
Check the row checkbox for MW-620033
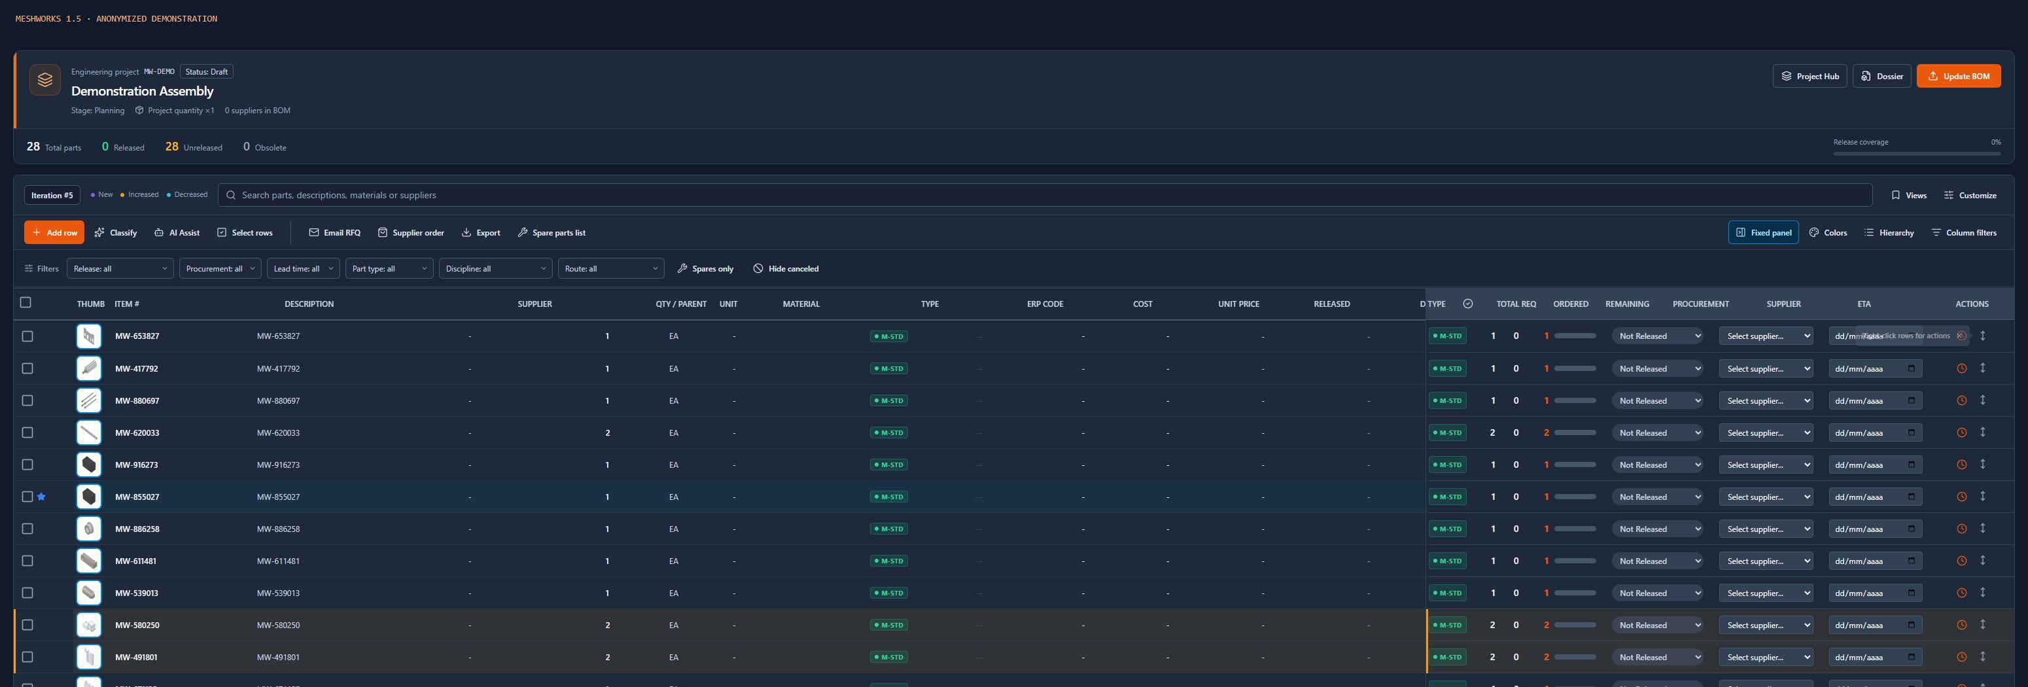point(27,432)
